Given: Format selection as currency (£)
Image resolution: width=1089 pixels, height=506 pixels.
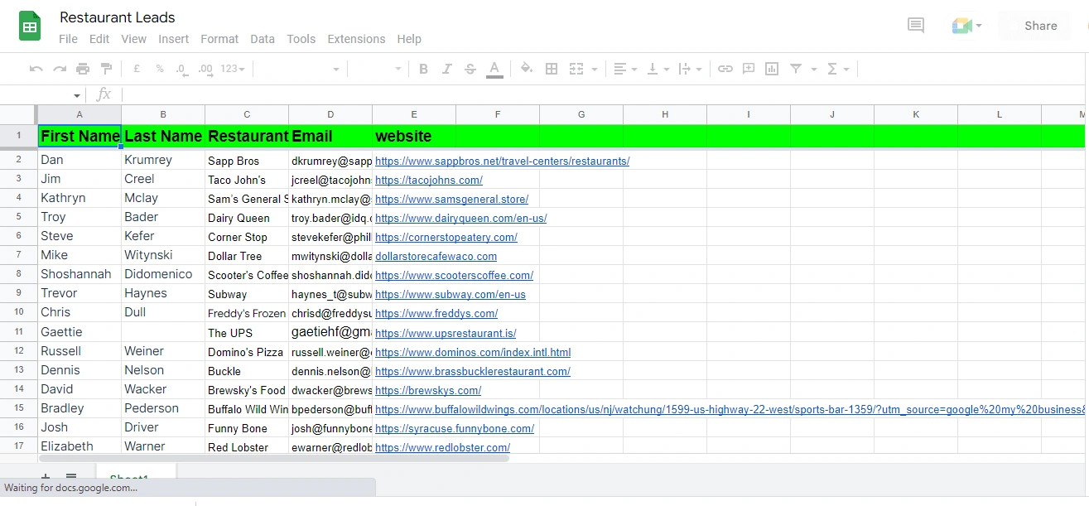Looking at the screenshot, I should tap(137, 69).
